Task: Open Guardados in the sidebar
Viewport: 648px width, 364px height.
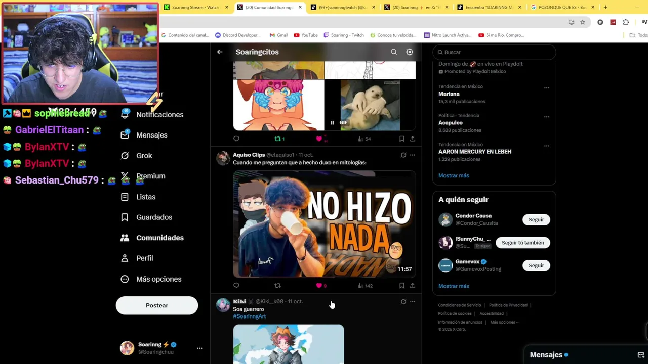Action: 146,217
